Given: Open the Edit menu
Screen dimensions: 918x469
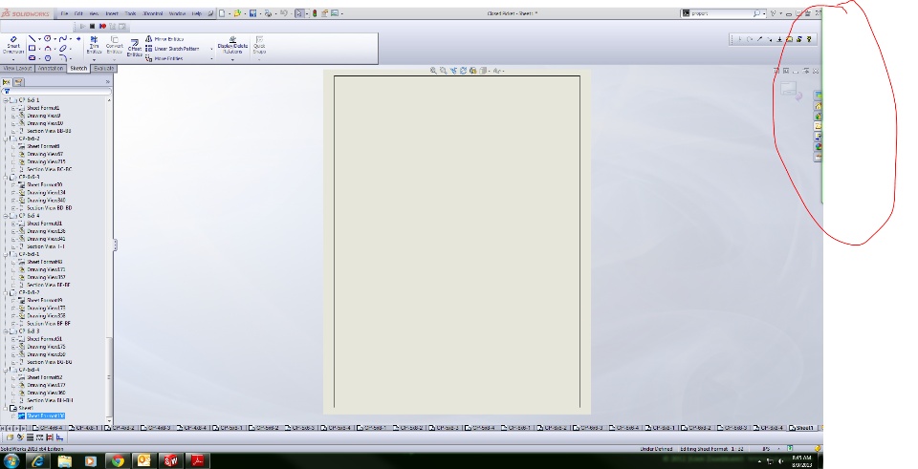Looking at the screenshot, I should 78,12.
